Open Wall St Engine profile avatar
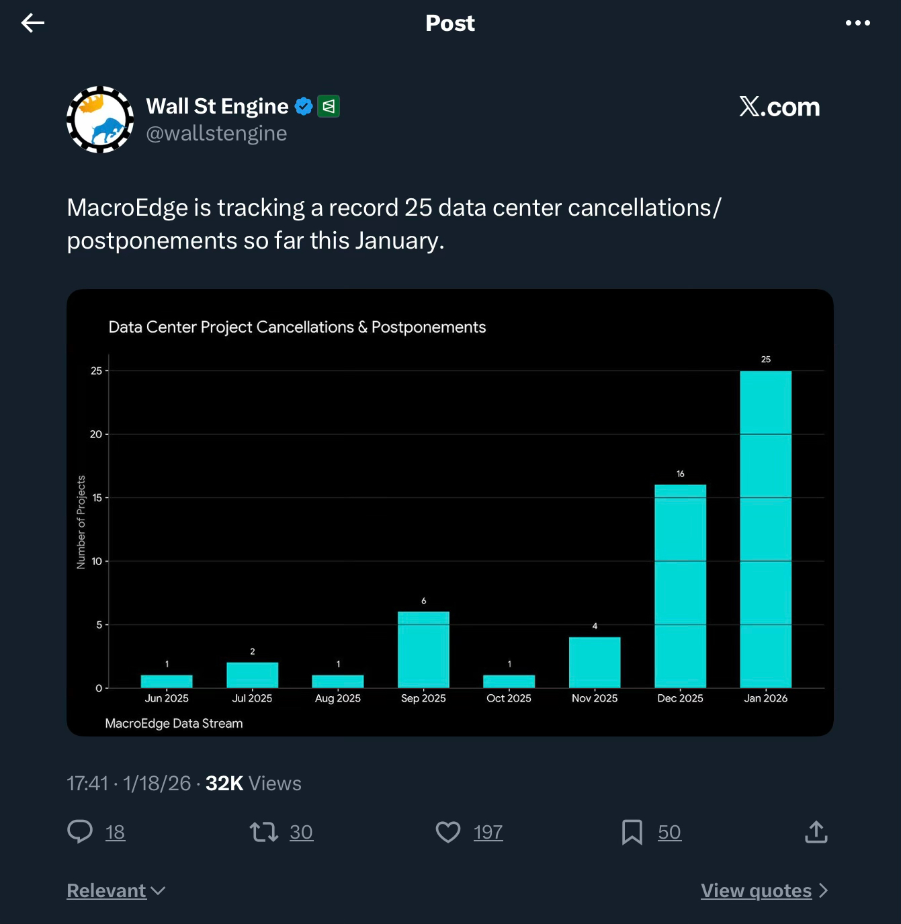 point(100,120)
